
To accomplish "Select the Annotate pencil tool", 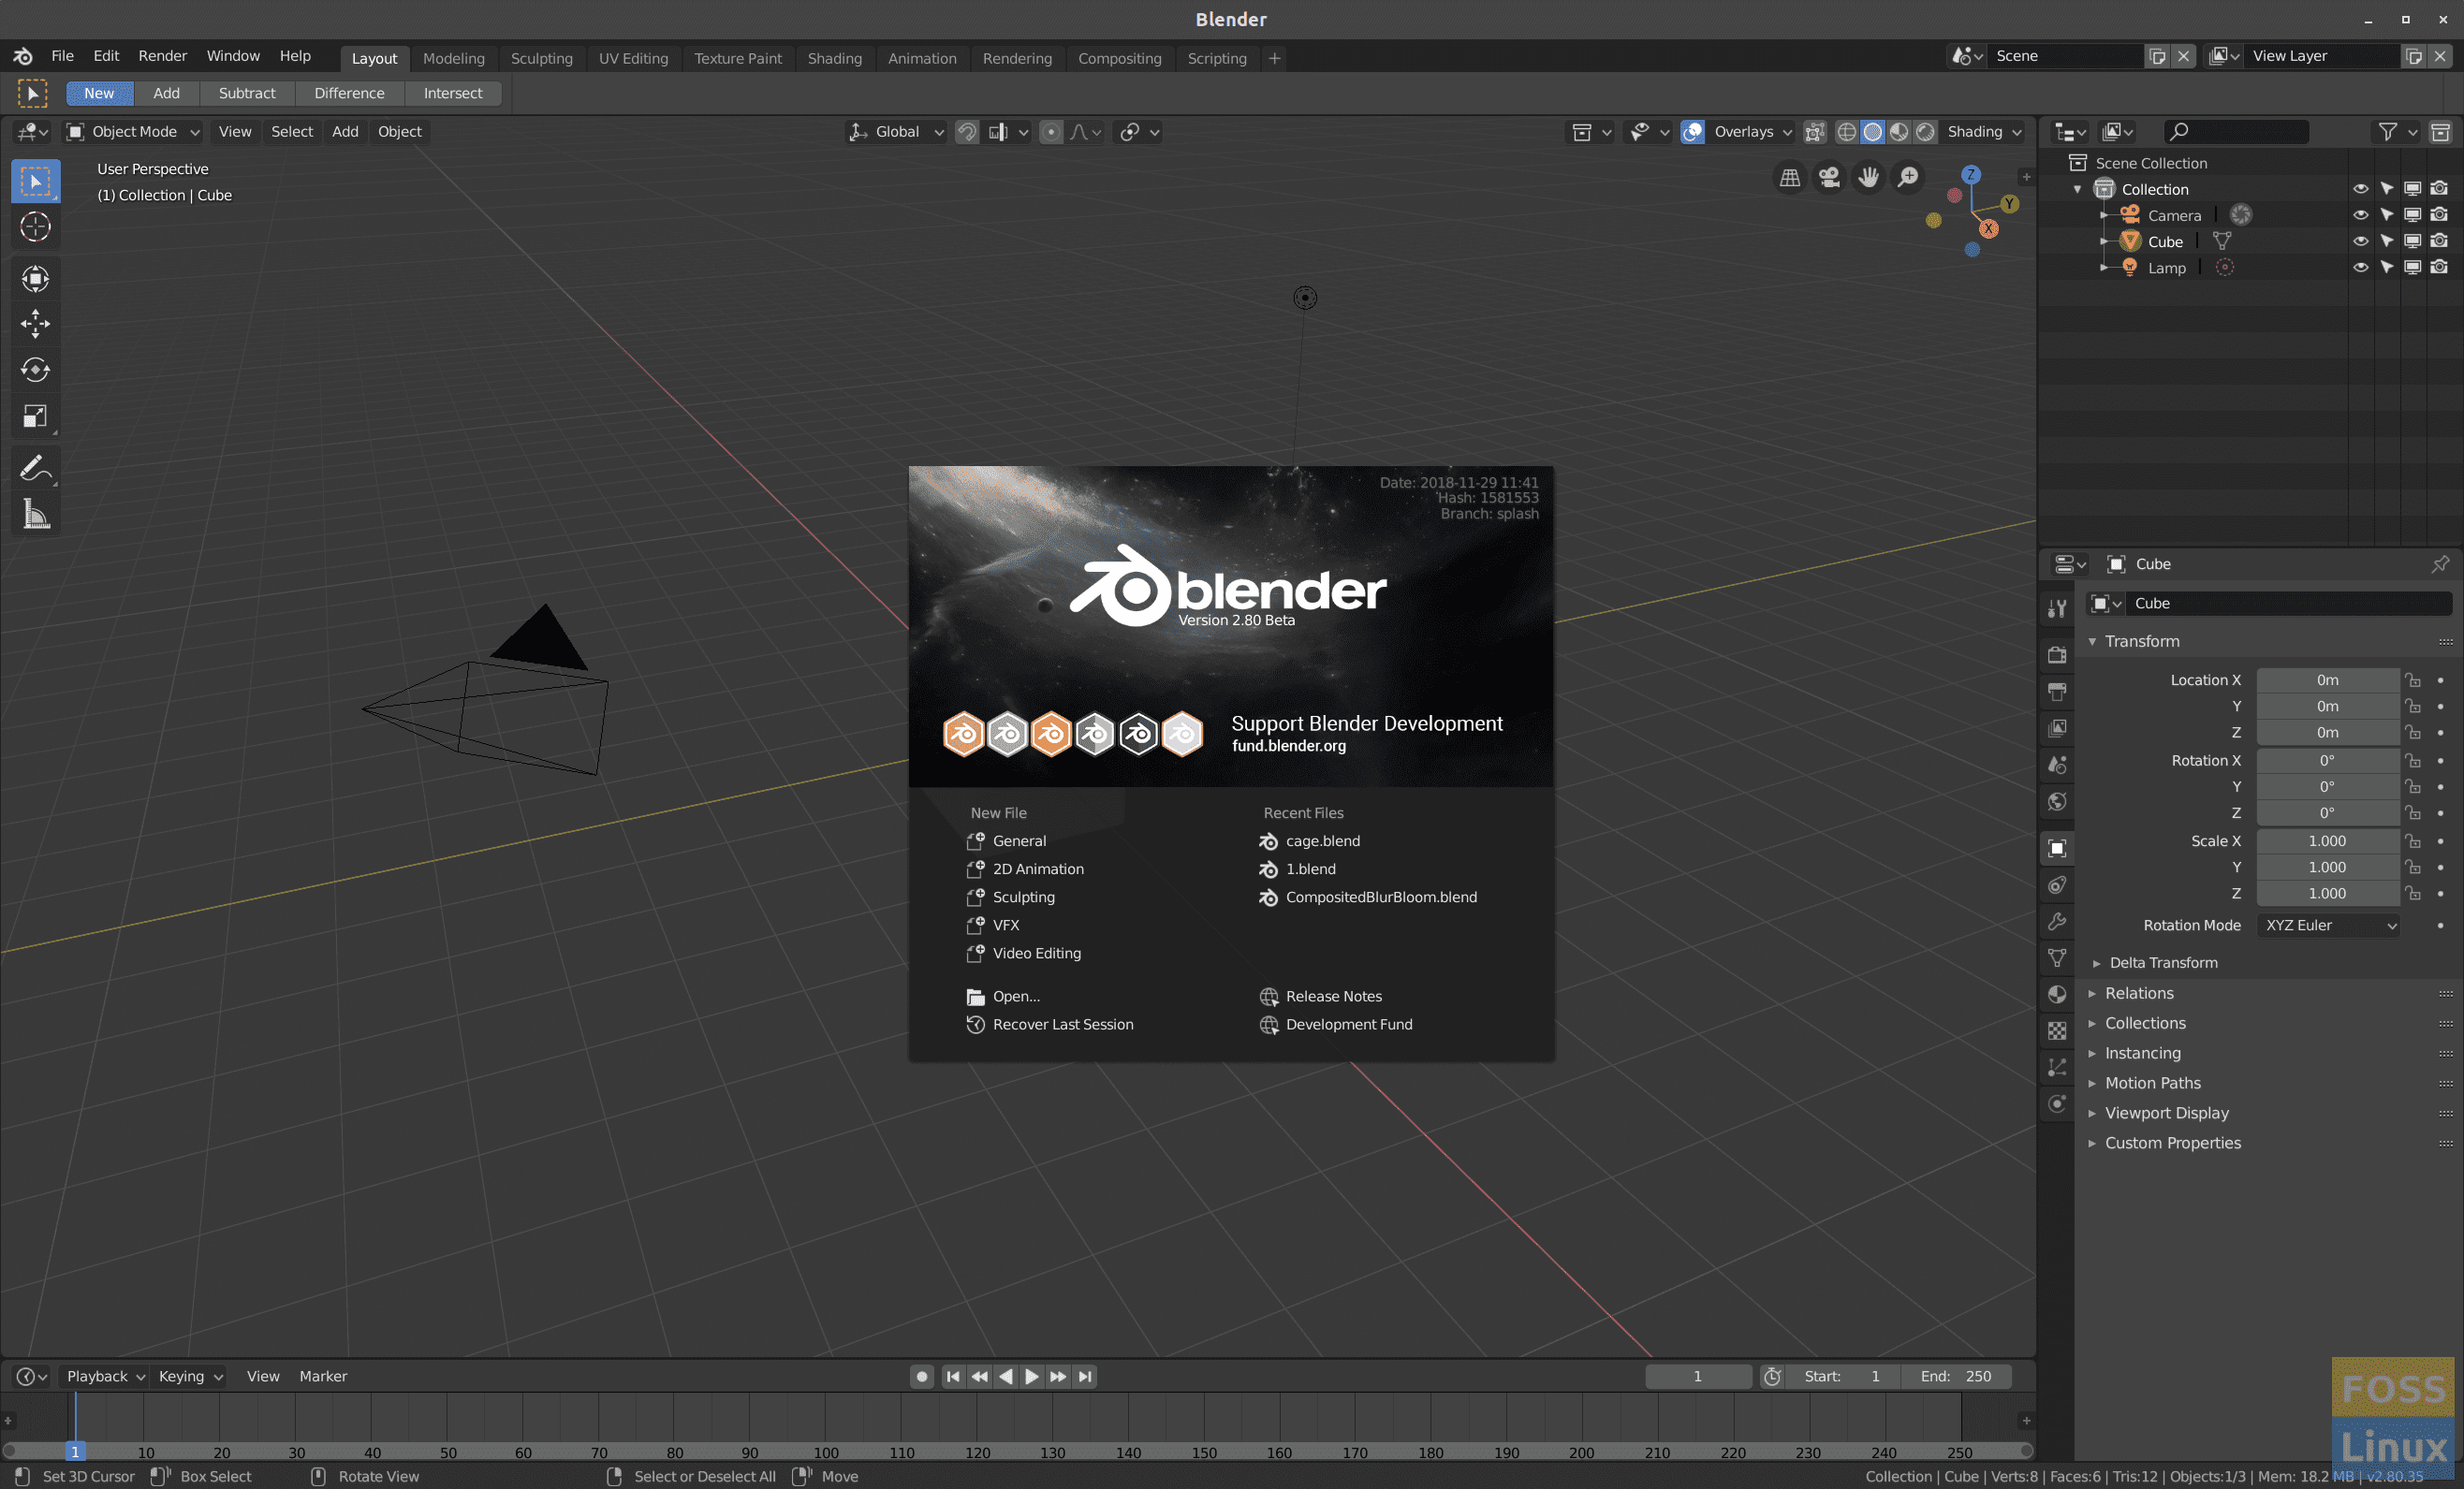I will pos(35,468).
